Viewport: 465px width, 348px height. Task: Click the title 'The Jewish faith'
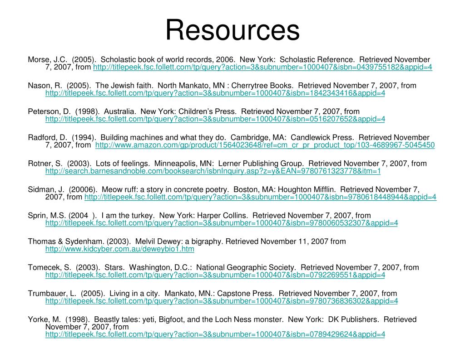point(124,86)
